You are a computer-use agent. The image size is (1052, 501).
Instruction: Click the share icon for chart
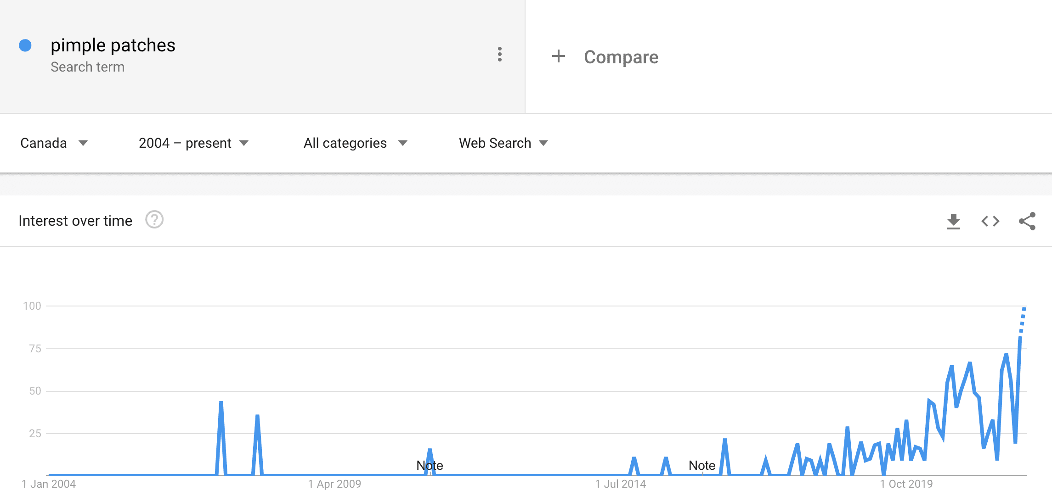point(1027,221)
